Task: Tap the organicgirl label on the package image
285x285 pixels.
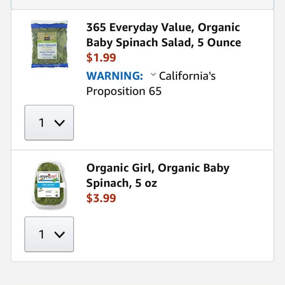Action: point(49,176)
